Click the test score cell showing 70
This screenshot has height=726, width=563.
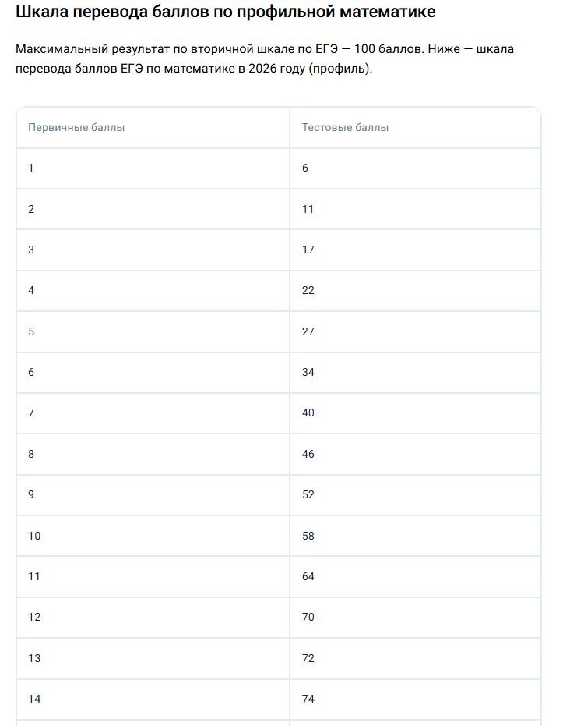coord(415,618)
